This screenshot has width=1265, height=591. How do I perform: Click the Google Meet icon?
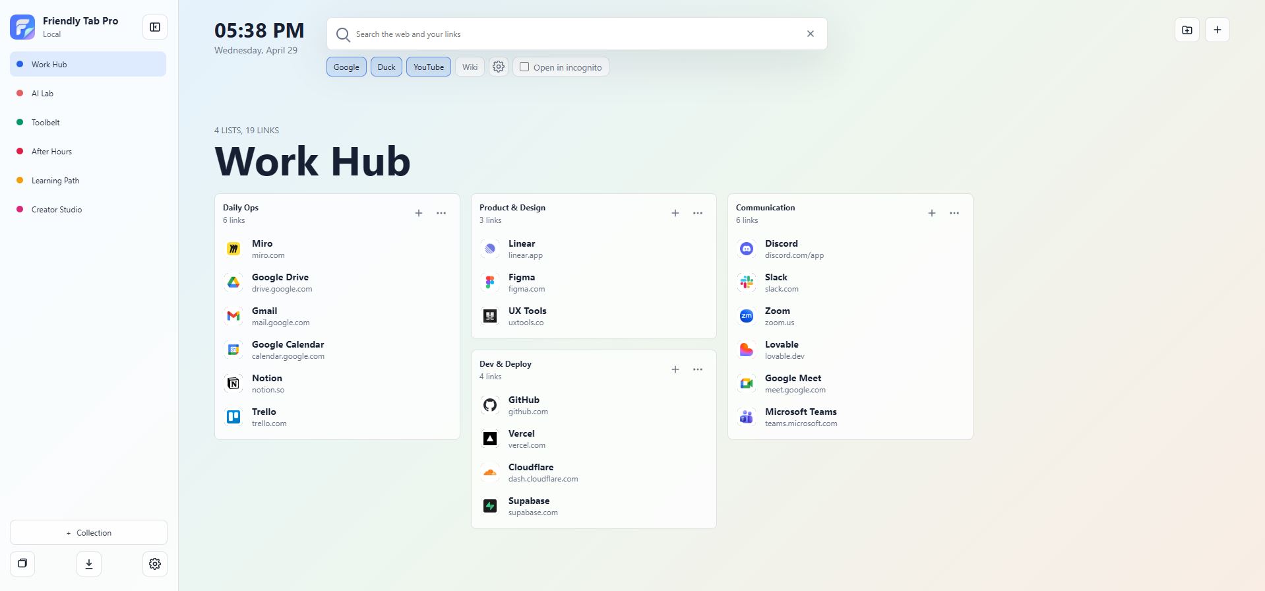[x=747, y=383]
